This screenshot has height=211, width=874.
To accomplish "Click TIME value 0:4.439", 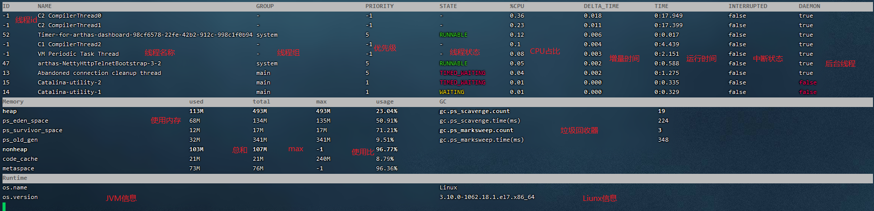I will [x=667, y=44].
